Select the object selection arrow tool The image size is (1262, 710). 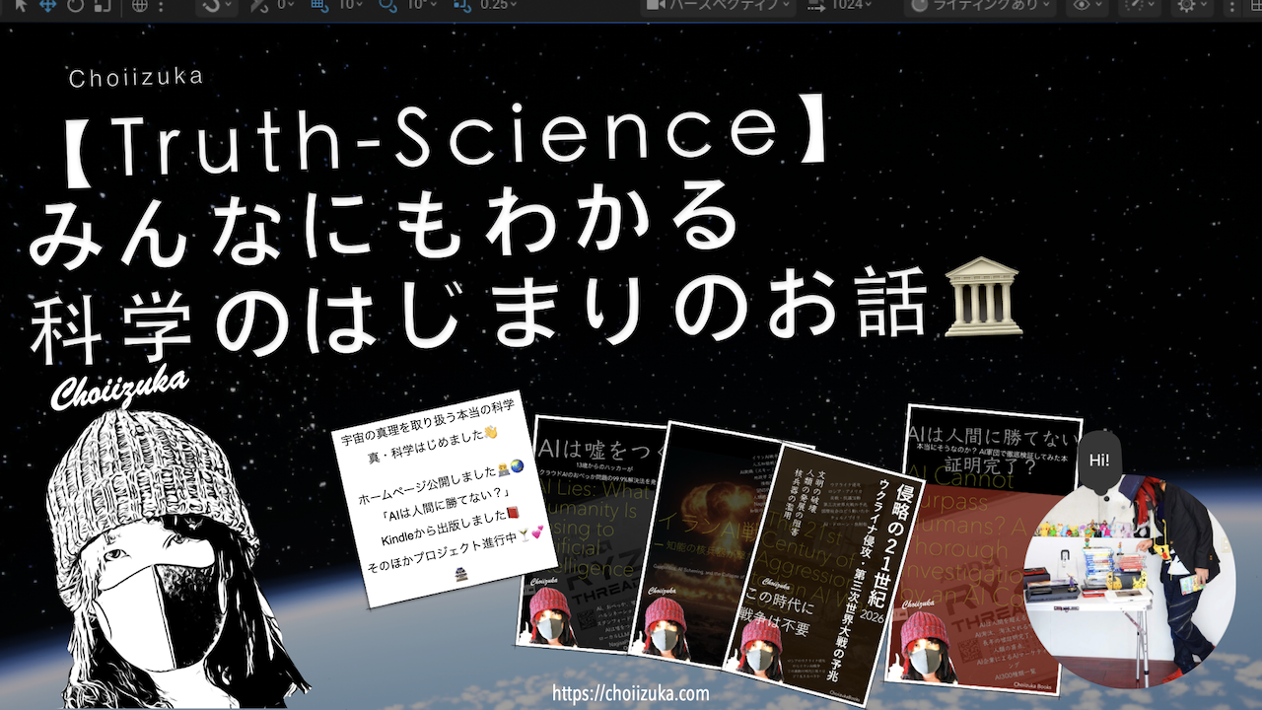point(19,5)
